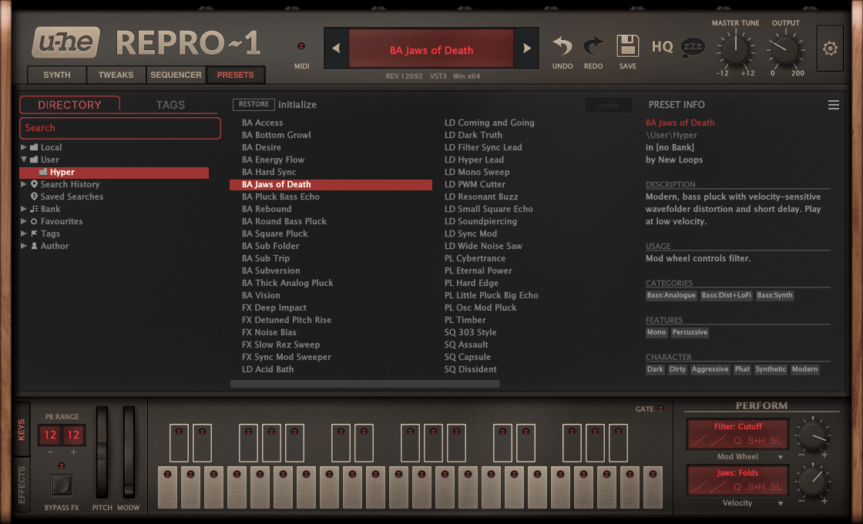Click the Author person icon
863x524 pixels.
[34, 246]
